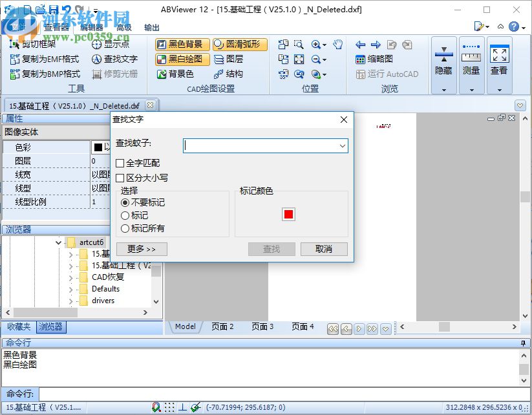The image size is (532, 415).
Task: Open the 查找较子 search history dropdown
Action: (342, 145)
